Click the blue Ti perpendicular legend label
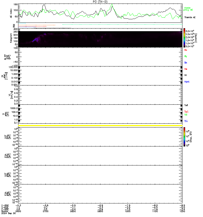Viewport: 203px width, 217px height. click(x=186, y=121)
